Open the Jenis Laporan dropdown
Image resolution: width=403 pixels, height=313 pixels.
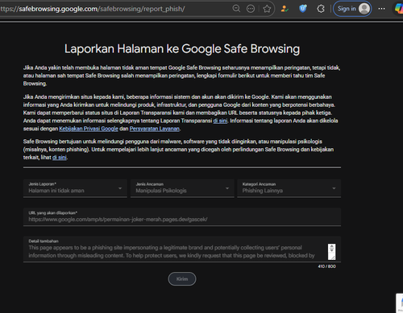75,188
